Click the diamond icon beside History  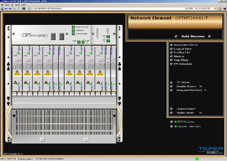point(171,56)
